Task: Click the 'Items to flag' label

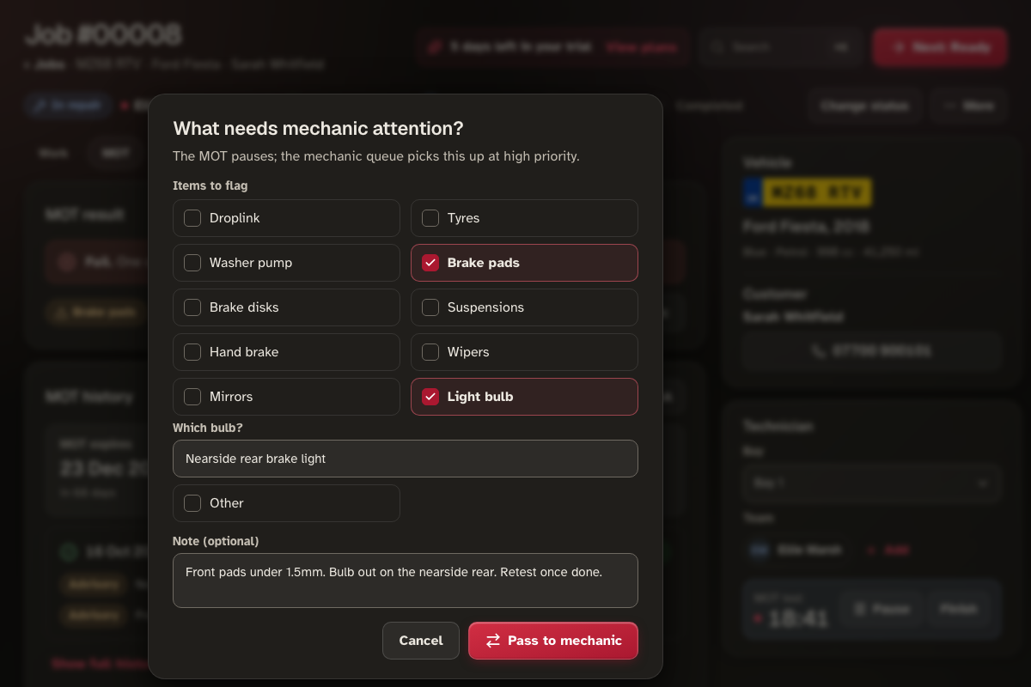Action: coord(210,185)
